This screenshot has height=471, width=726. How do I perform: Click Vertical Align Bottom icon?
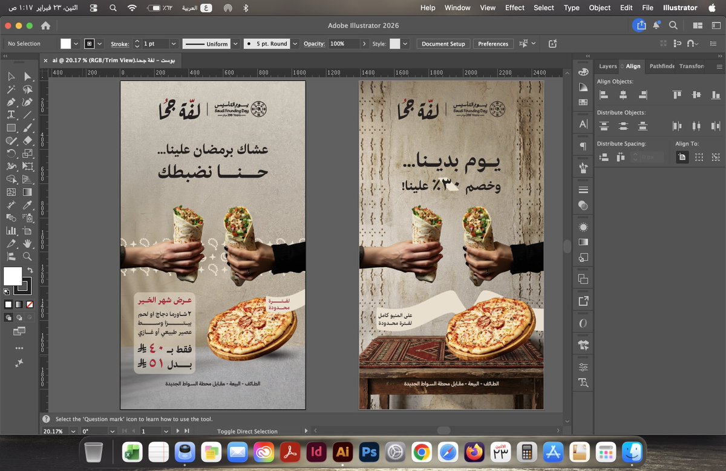(716, 94)
